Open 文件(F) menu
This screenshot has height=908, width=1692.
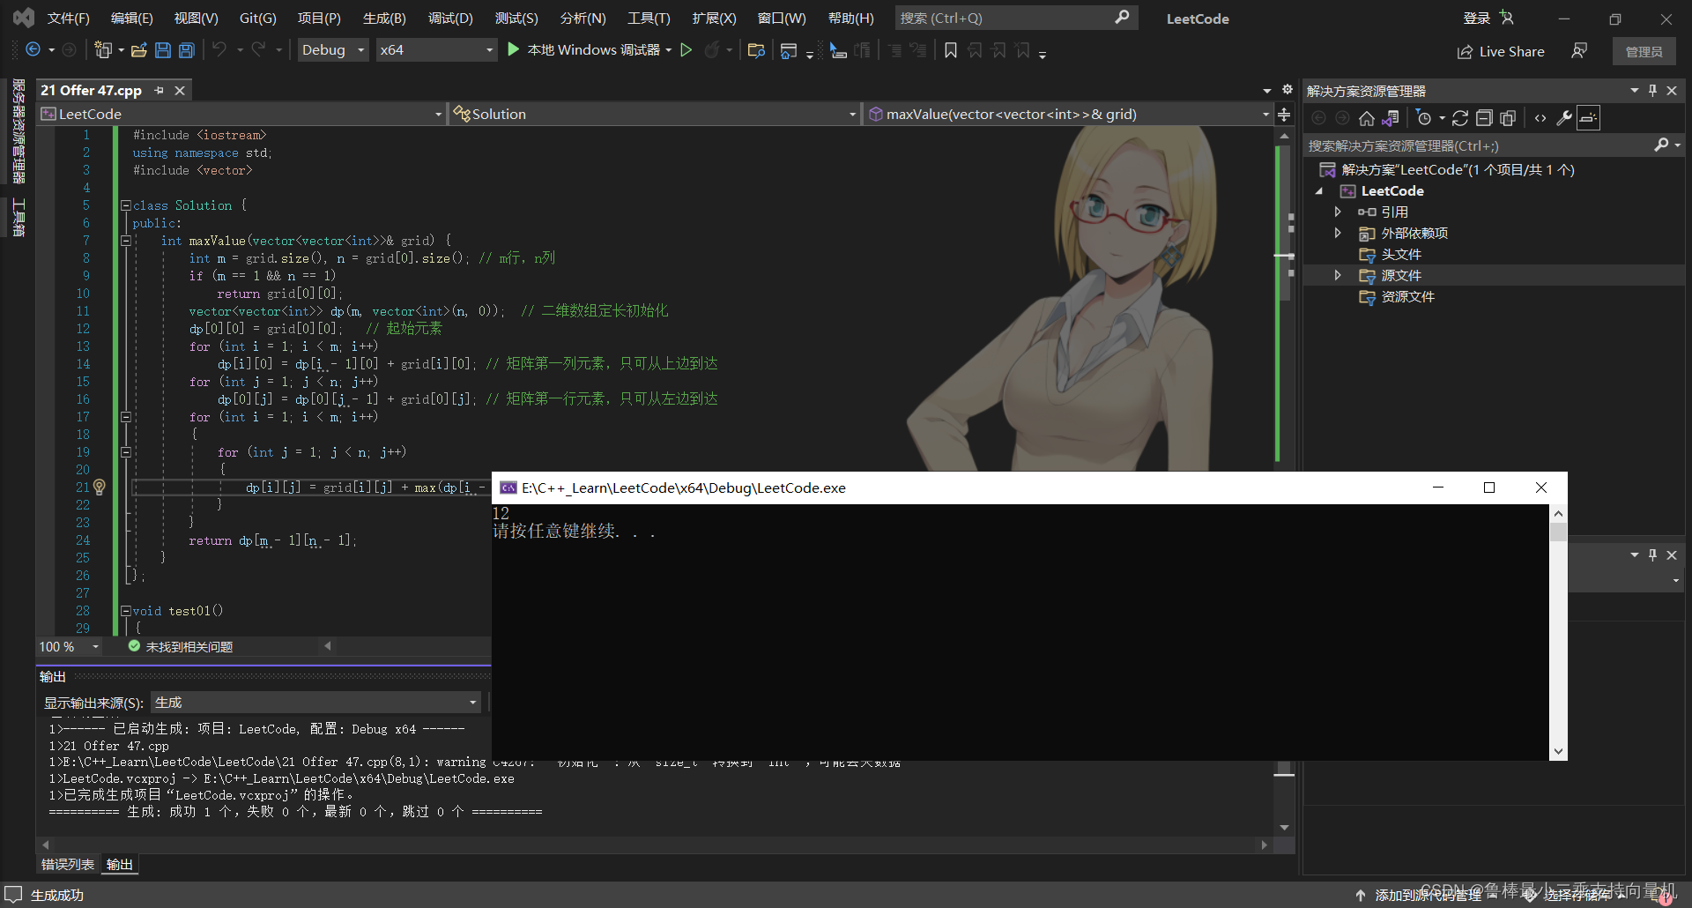pyautogui.click(x=68, y=18)
